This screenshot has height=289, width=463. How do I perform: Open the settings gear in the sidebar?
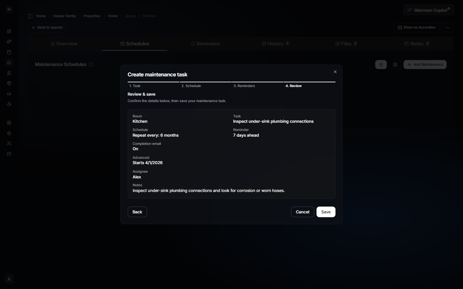point(9,133)
